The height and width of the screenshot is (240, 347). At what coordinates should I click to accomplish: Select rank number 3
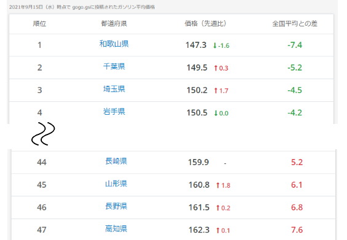click(x=39, y=90)
